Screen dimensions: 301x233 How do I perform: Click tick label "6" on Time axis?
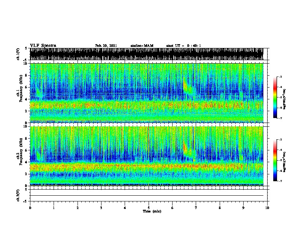(x=173, y=208)
